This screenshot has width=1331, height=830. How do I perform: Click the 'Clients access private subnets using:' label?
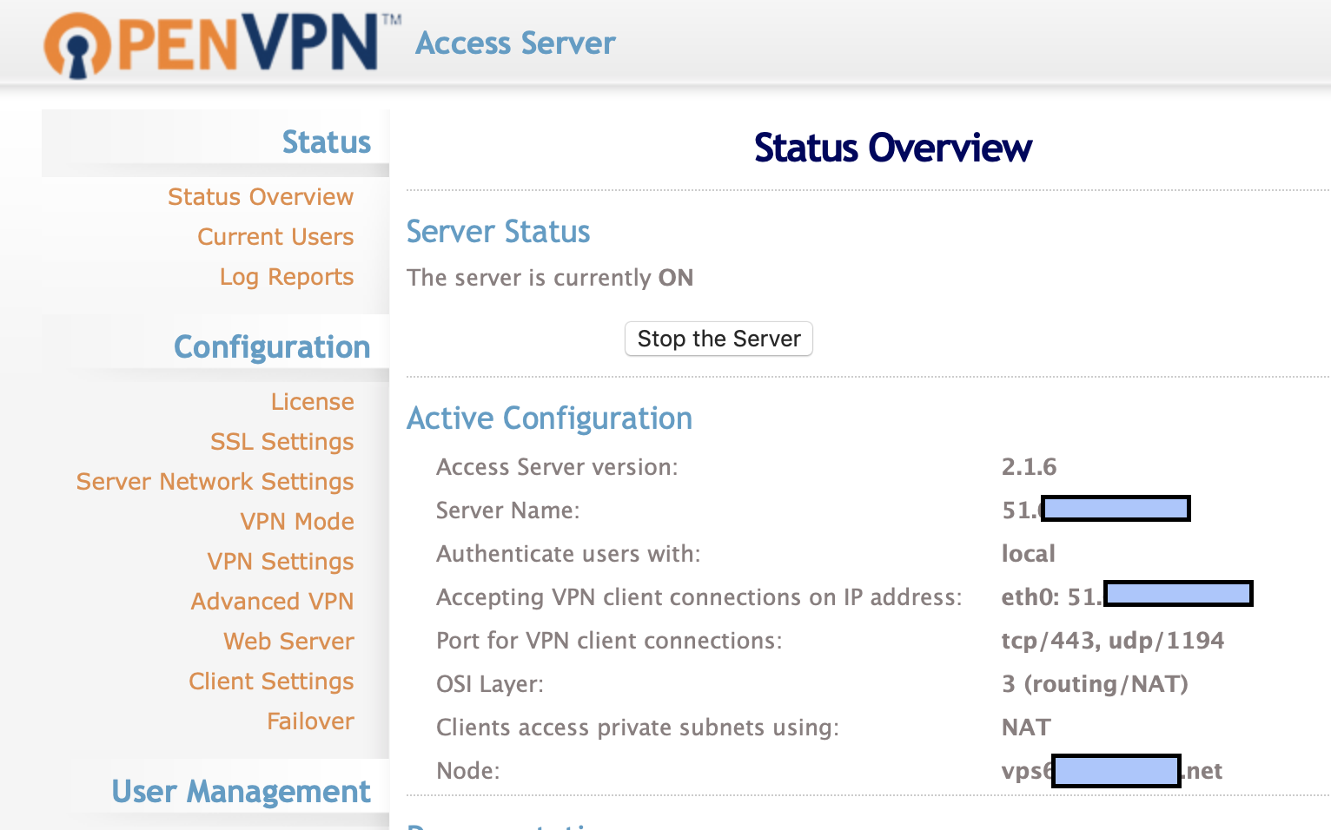click(x=638, y=728)
